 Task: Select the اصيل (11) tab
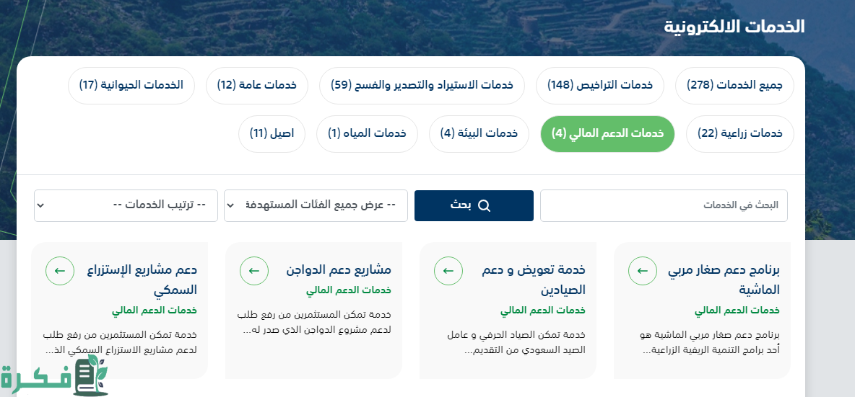[x=272, y=133]
